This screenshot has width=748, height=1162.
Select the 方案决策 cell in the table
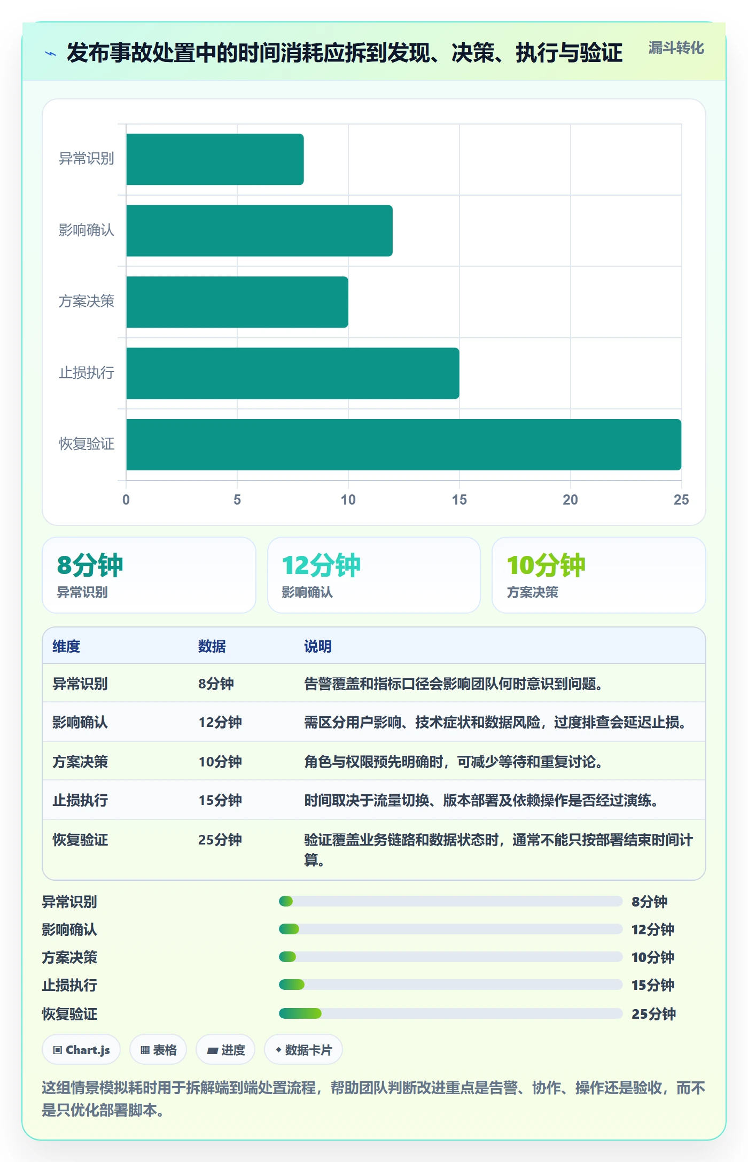(80, 762)
